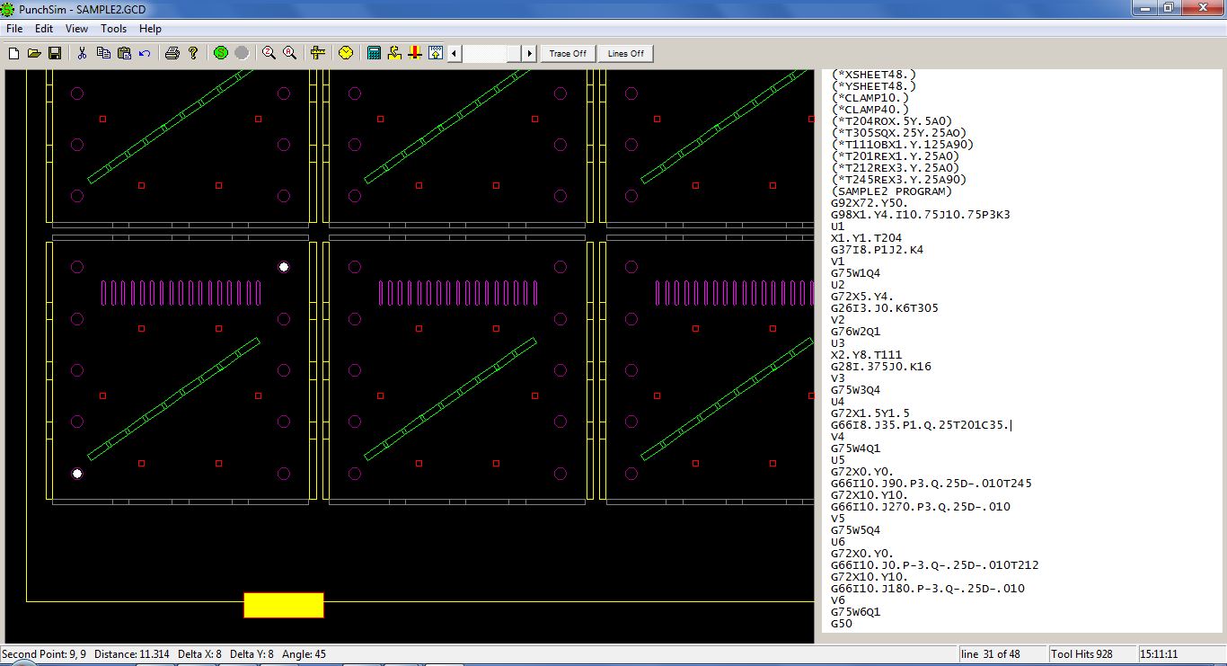
Task: Start simulation with the green circle icon
Action: 221,54
